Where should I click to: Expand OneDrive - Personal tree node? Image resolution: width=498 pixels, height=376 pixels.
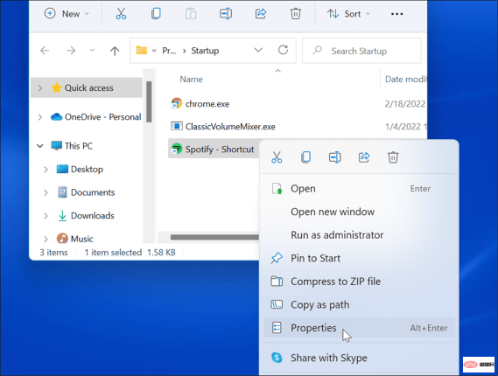[x=40, y=117]
